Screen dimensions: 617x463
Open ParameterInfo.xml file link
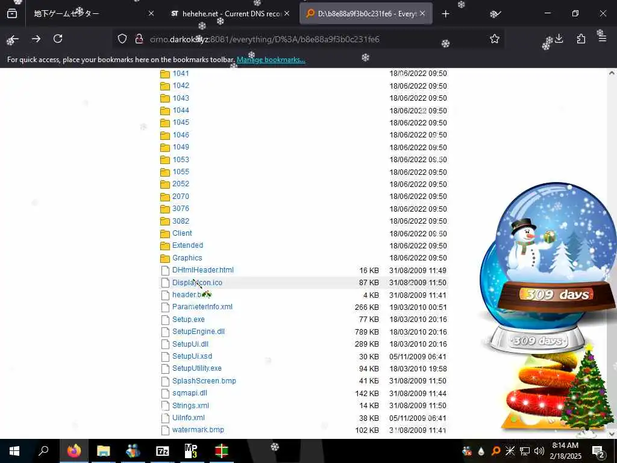(x=202, y=307)
